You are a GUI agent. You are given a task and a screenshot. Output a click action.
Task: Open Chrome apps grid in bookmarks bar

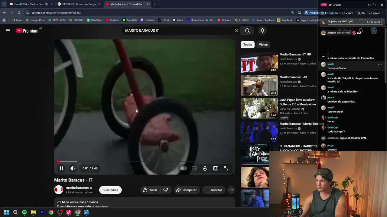coord(4,20)
